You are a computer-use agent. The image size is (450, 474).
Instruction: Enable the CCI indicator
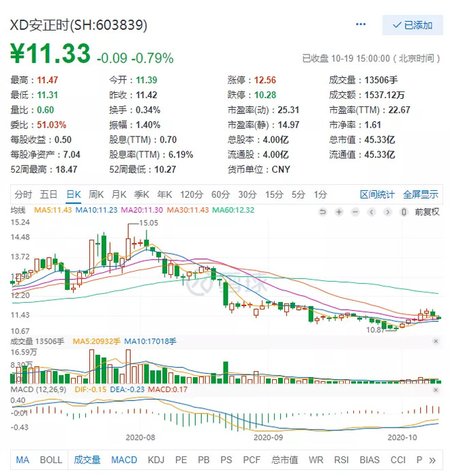click(x=397, y=460)
